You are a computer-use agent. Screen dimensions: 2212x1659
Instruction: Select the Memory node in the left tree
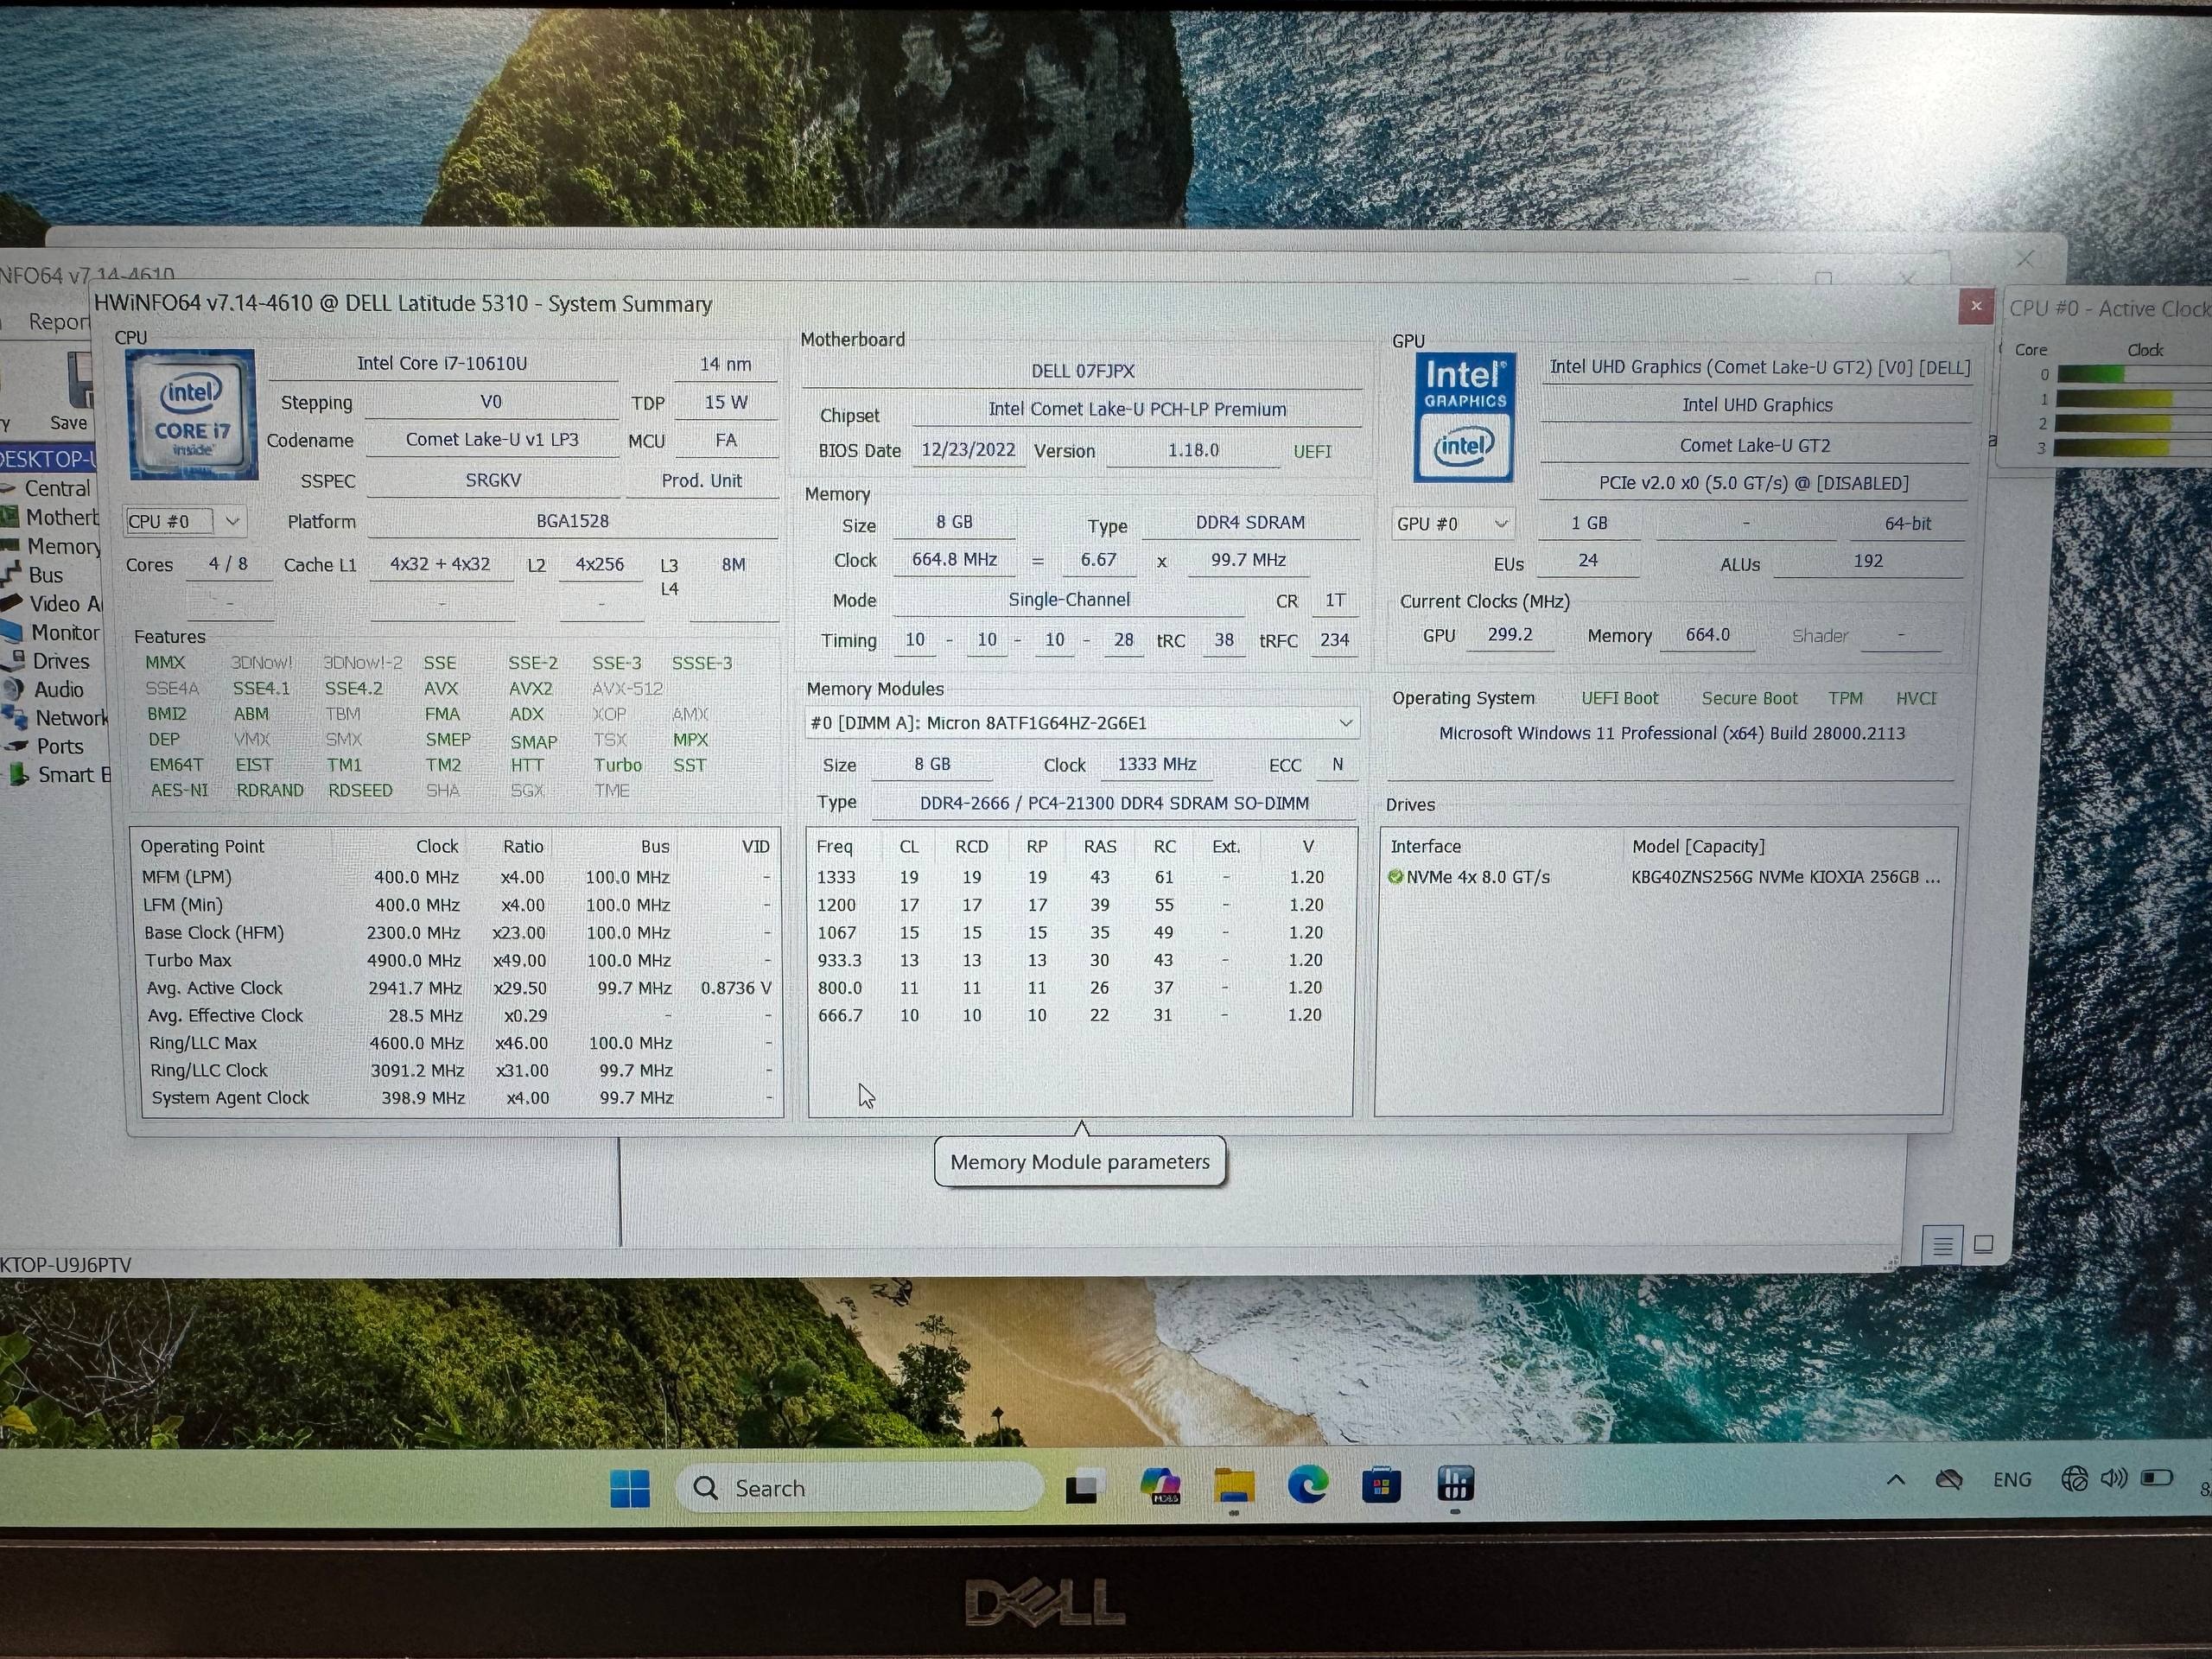coord(64,547)
